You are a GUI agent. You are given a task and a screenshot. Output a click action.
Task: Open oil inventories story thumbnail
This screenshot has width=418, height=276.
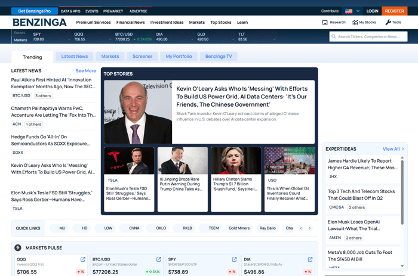tap(290, 161)
